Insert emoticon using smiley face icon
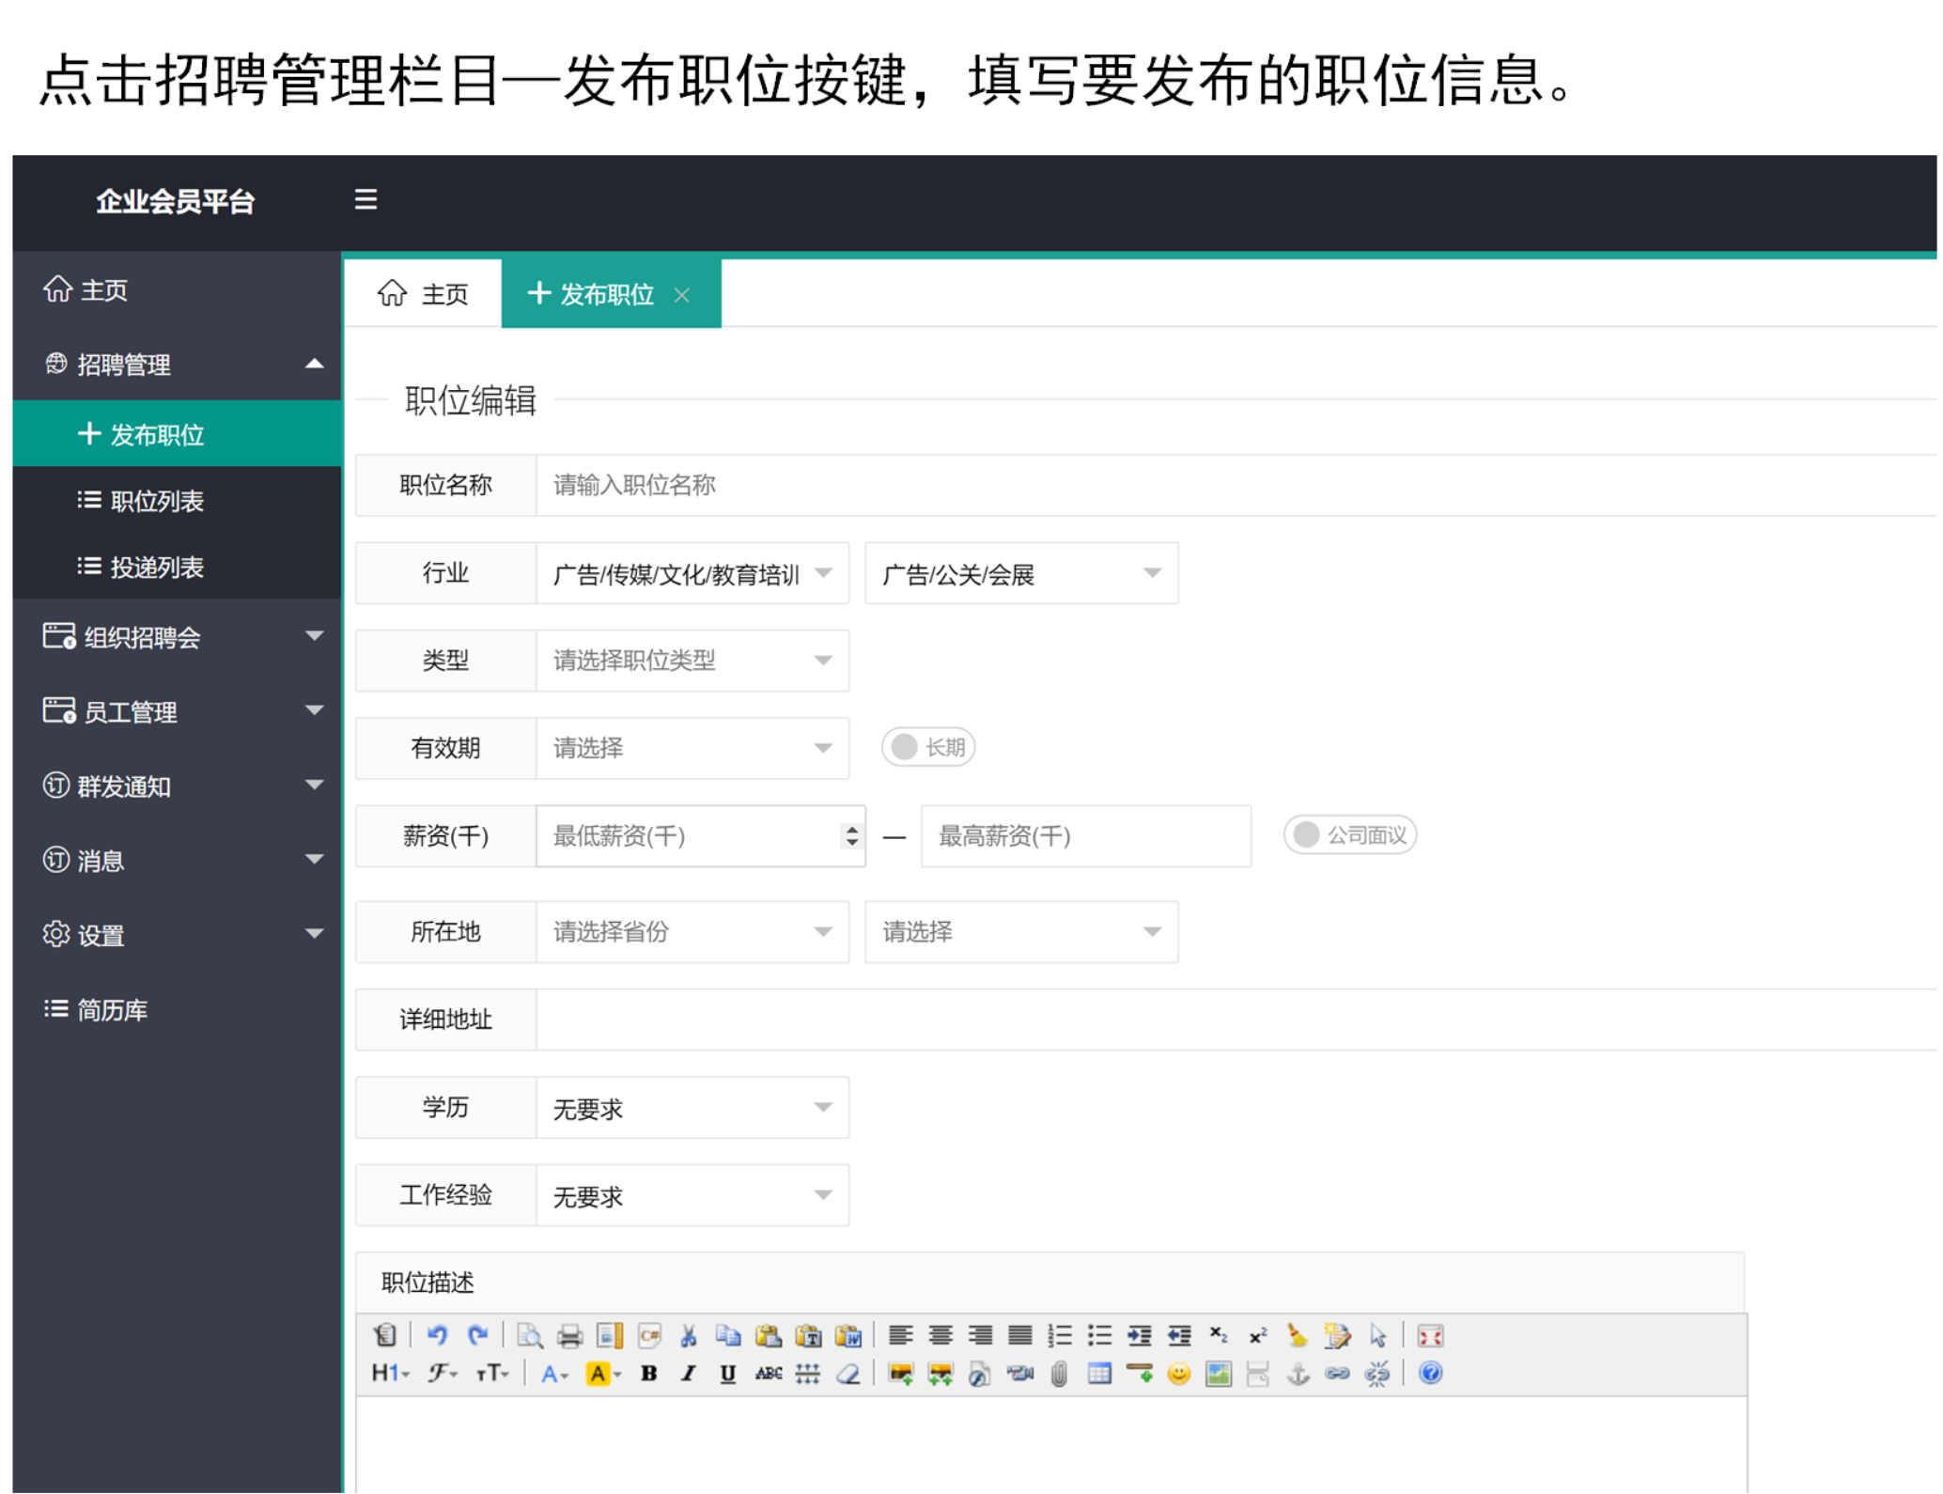This screenshot has width=1943, height=1494. [x=1178, y=1374]
